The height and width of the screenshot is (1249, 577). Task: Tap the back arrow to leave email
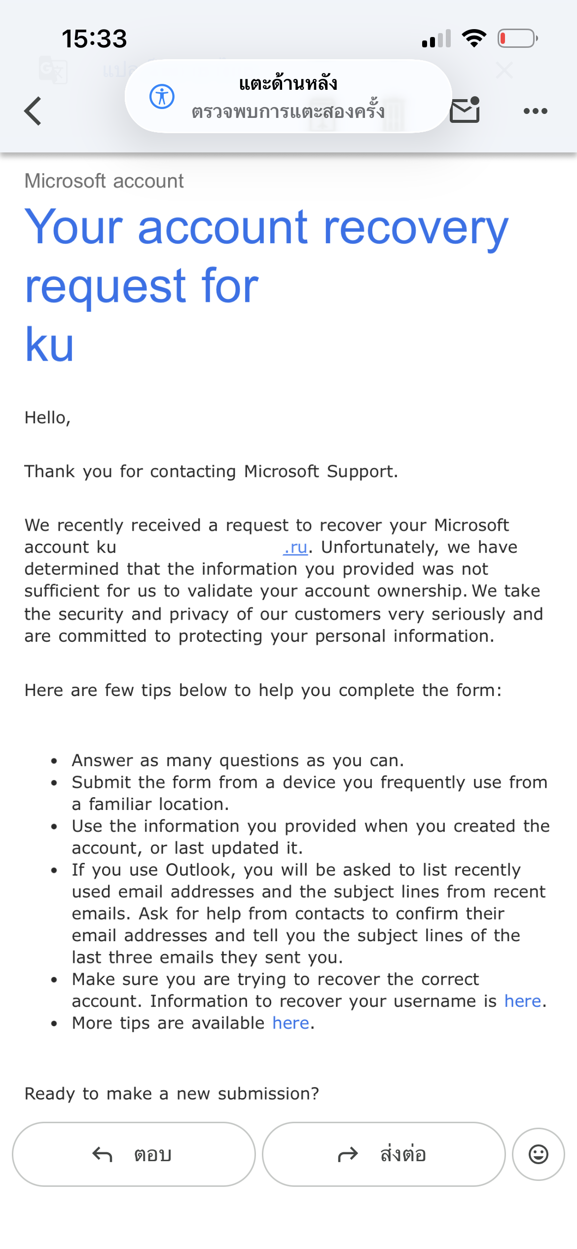tap(33, 111)
